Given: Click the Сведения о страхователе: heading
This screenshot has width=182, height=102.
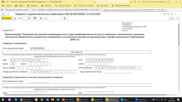Looking at the screenshot, I should coord(15,43).
